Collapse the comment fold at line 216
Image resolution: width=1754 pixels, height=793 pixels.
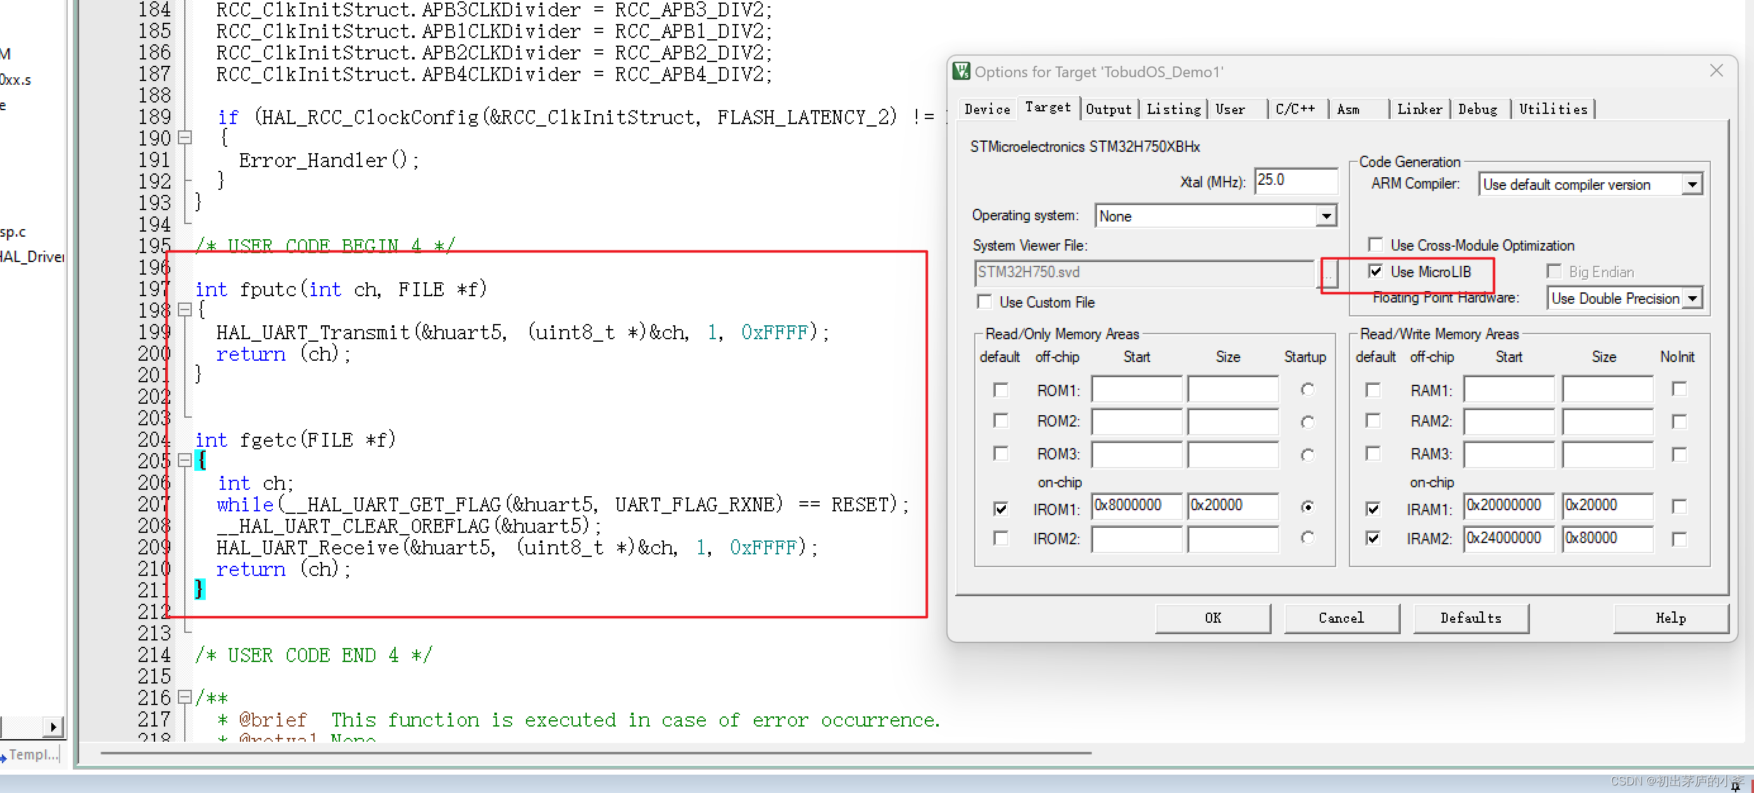[185, 697]
